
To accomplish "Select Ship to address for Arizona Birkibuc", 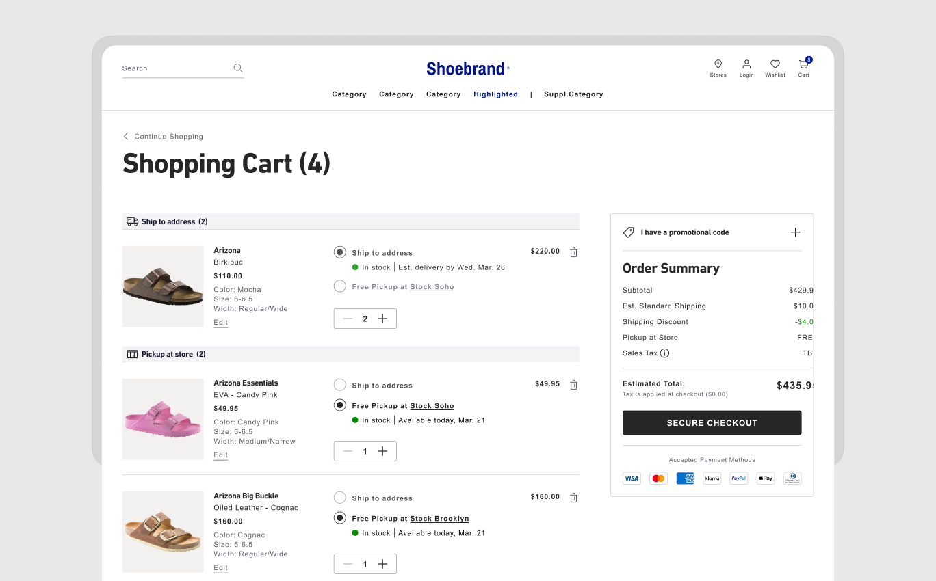I will [340, 252].
